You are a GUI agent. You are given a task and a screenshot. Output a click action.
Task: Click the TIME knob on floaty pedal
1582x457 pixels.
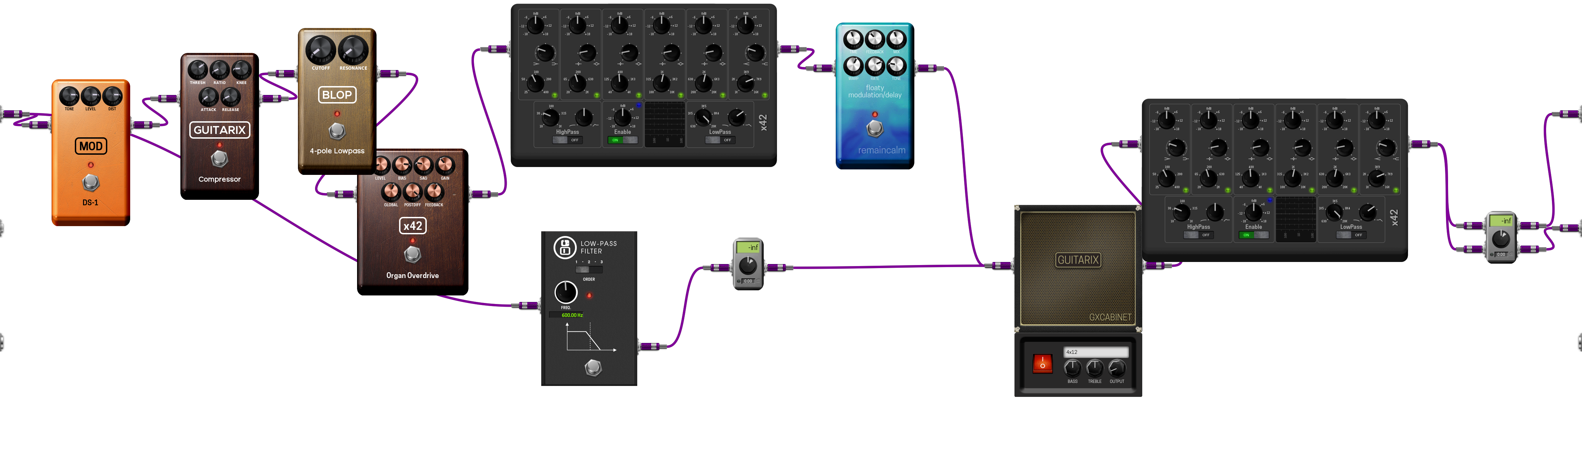[x=853, y=39]
